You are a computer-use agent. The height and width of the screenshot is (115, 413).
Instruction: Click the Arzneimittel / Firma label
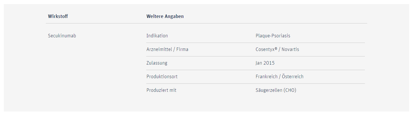click(x=167, y=50)
